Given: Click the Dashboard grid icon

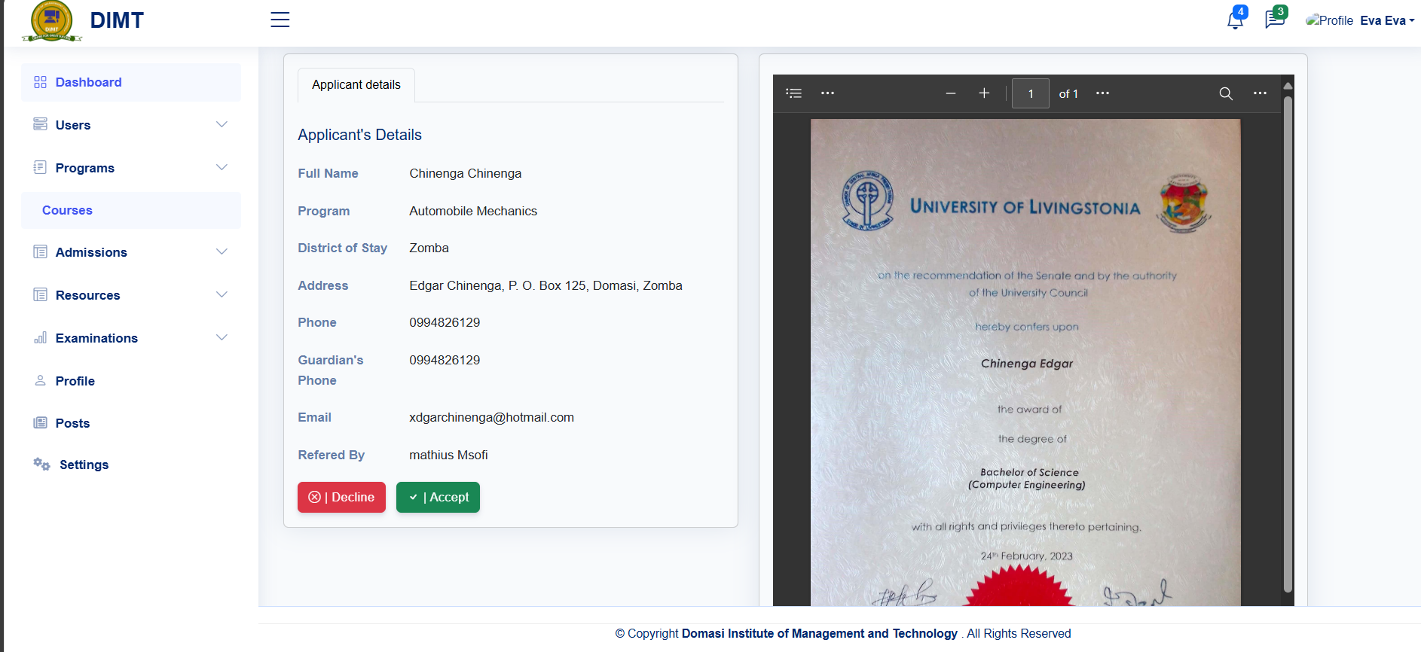Looking at the screenshot, I should (x=40, y=82).
